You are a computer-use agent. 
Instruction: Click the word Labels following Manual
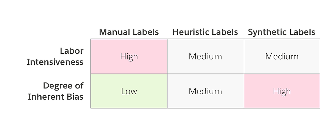[146, 32]
